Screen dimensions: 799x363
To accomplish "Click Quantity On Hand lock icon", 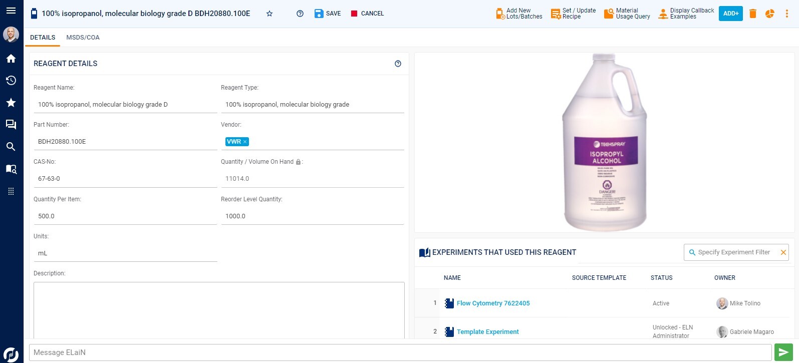I will 299,162.
